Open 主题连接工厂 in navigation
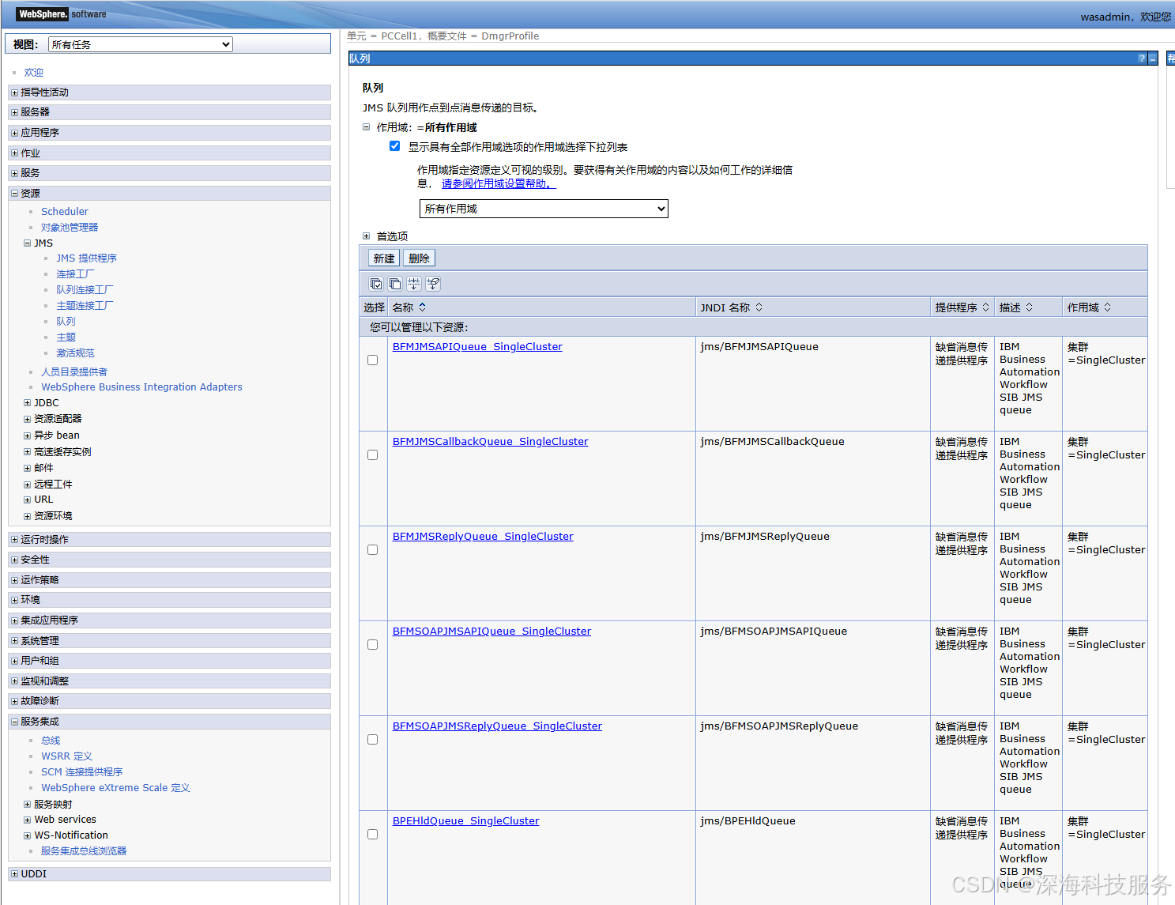 pyautogui.click(x=85, y=306)
